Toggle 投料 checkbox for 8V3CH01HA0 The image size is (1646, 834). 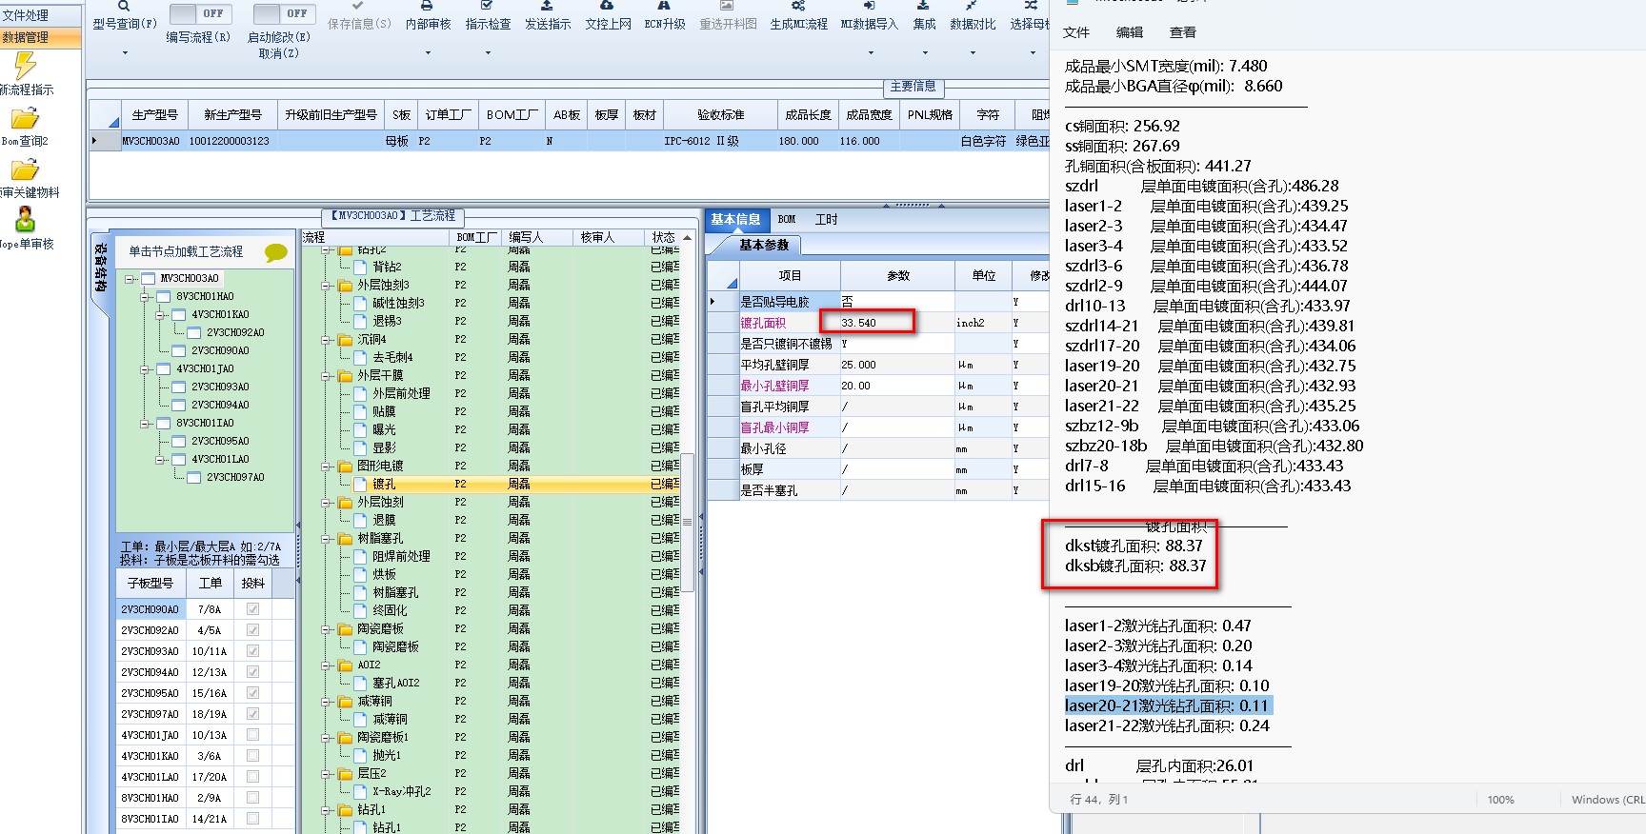pyautogui.click(x=253, y=798)
